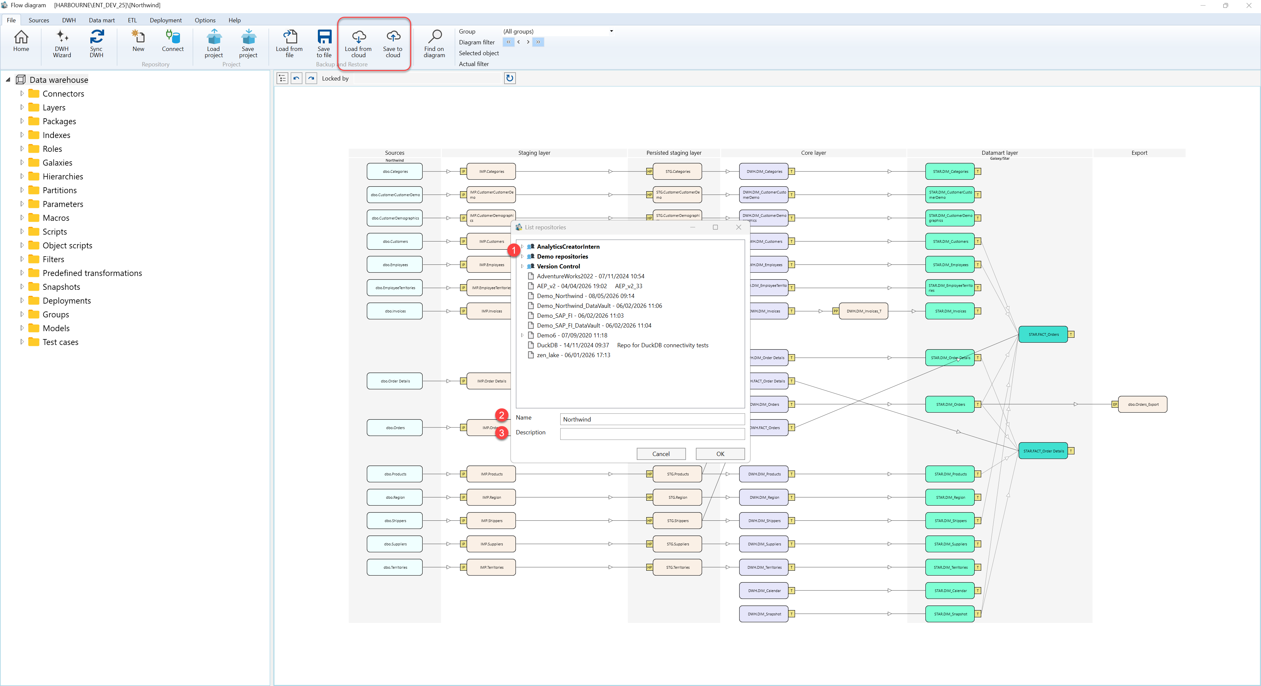Viewport: 1261px width, 686px height.
Task: Click the Home ribbon icon
Action: pyautogui.click(x=21, y=41)
